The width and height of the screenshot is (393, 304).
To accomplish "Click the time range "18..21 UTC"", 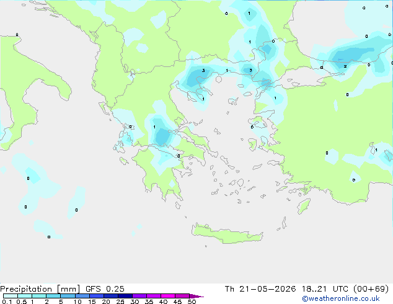I will pyautogui.click(x=325, y=289).
